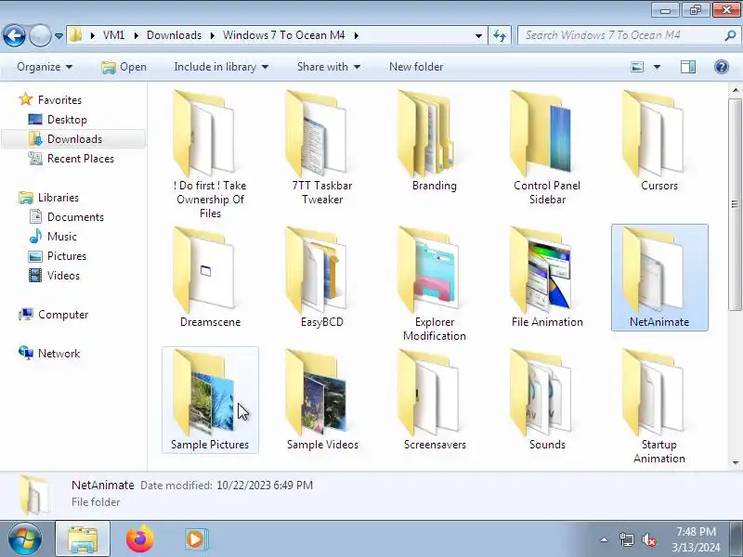Refresh the current folder view

500,35
